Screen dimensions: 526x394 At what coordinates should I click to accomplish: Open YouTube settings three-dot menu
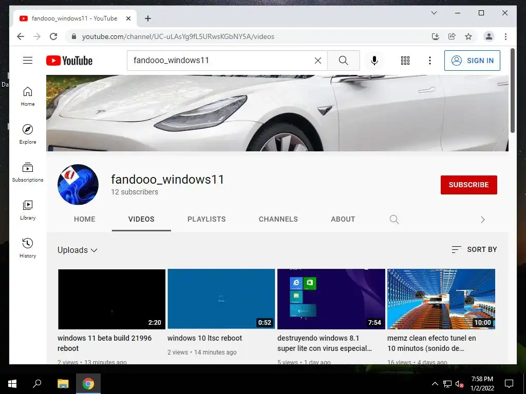(x=430, y=61)
